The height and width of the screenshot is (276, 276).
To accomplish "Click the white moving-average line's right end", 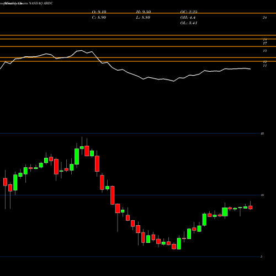I will pyautogui.click(x=250, y=69).
